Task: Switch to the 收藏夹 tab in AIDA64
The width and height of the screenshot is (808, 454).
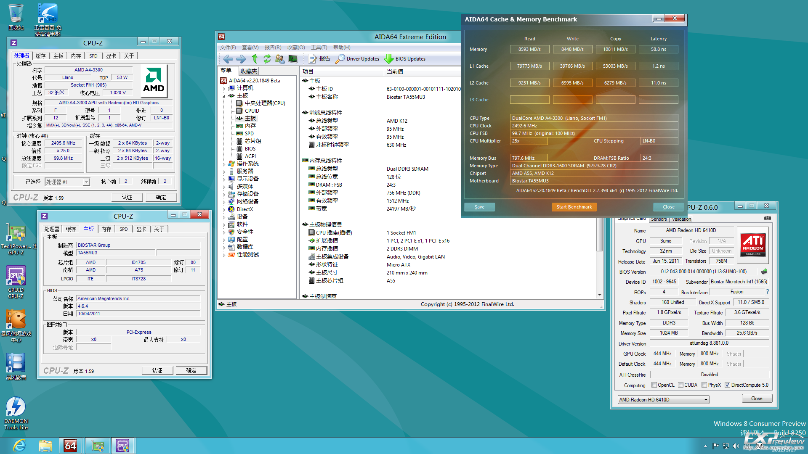Action: tap(249, 71)
